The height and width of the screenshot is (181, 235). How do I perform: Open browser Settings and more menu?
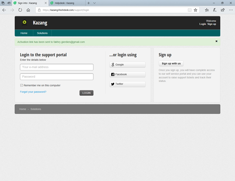coord(231,10)
